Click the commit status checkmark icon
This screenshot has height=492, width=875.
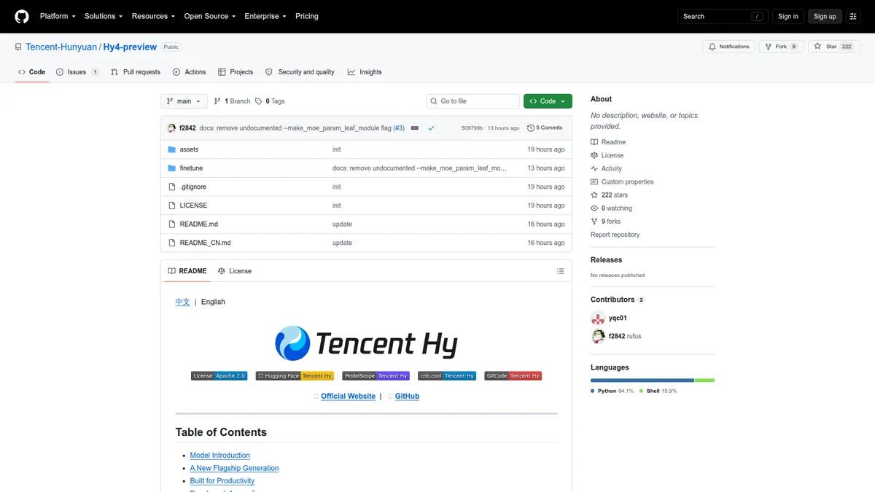click(431, 128)
